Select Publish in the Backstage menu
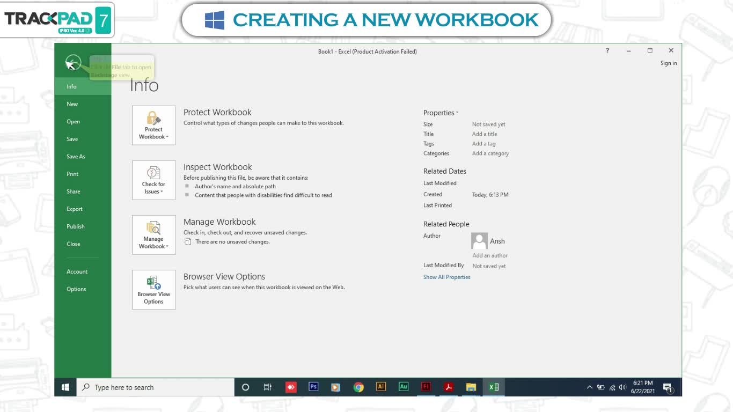The image size is (733, 412). click(83, 226)
